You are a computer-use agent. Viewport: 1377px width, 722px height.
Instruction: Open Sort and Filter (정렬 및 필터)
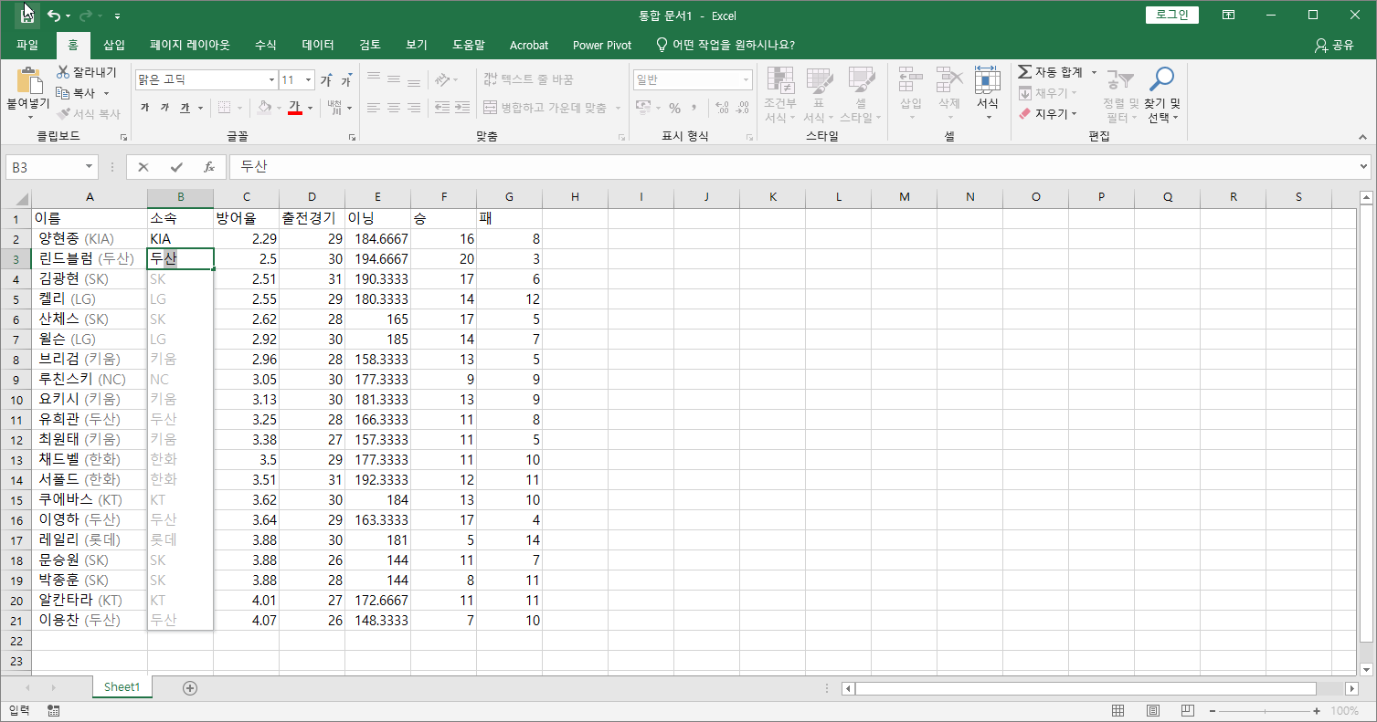point(1120,96)
